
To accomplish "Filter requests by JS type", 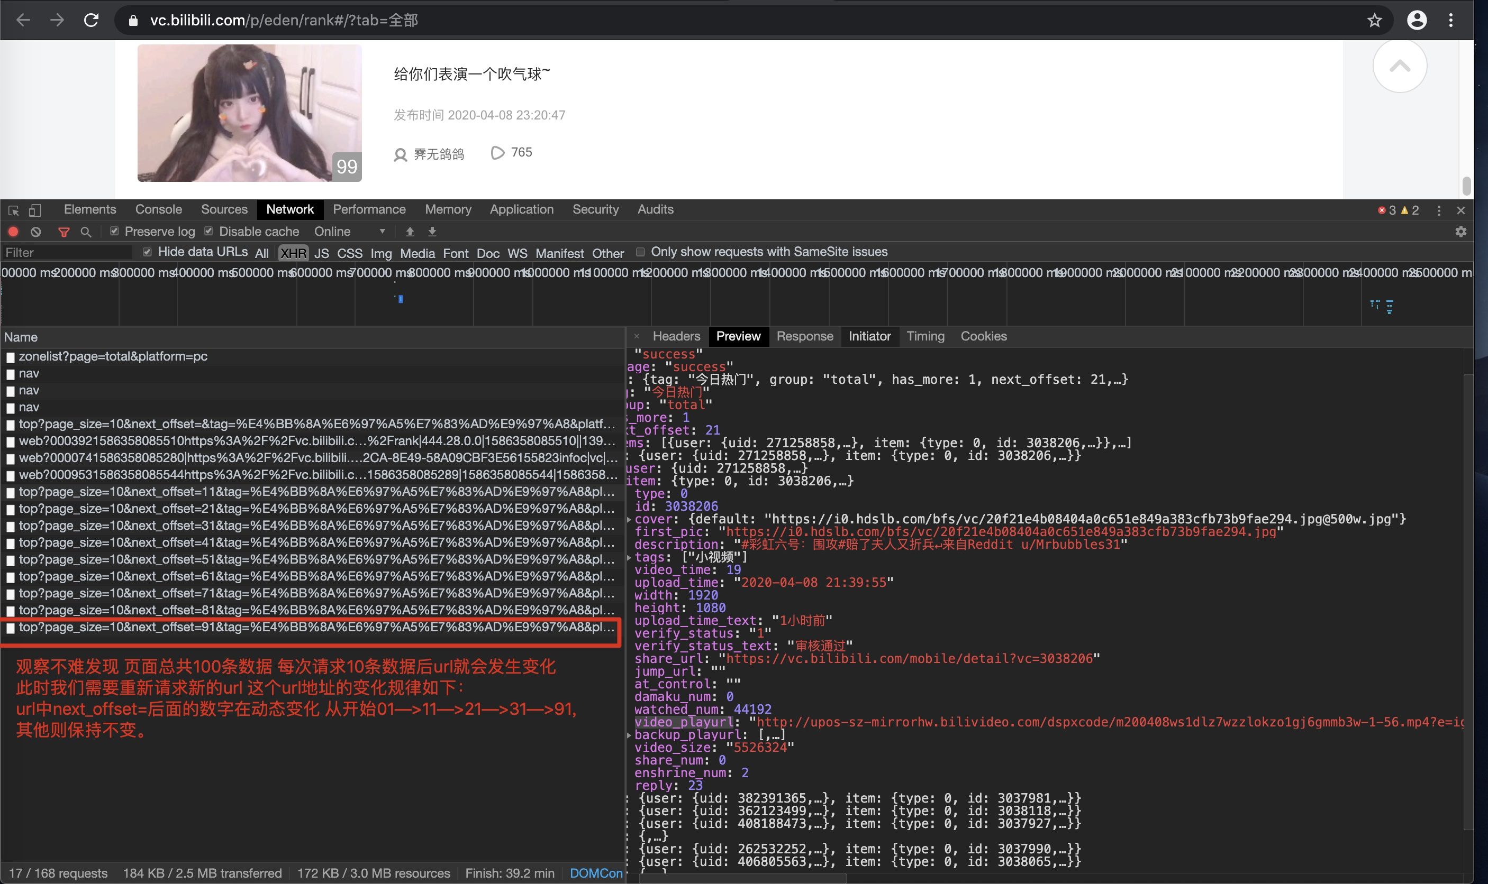I will (321, 253).
